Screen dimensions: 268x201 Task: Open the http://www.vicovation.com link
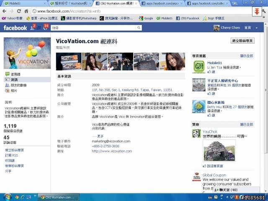(112, 151)
